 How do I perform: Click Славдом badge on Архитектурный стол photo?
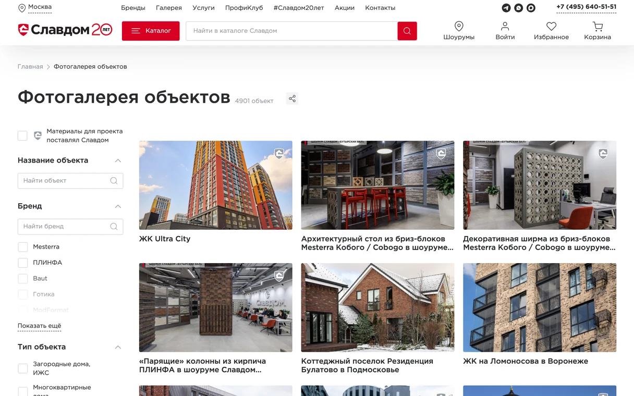[441, 154]
